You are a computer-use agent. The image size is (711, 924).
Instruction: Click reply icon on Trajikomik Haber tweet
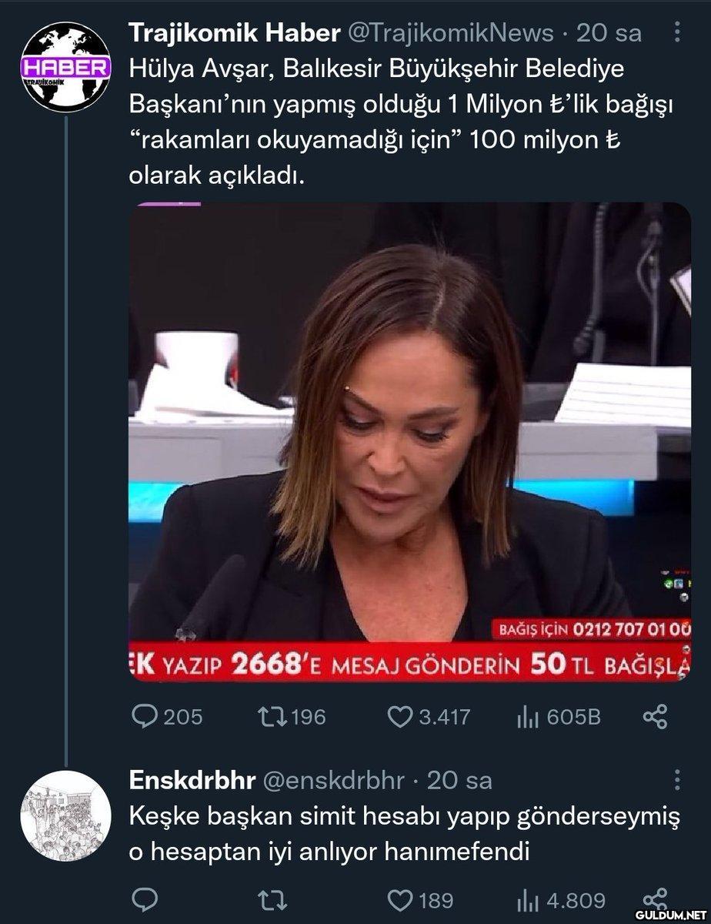[x=146, y=717]
